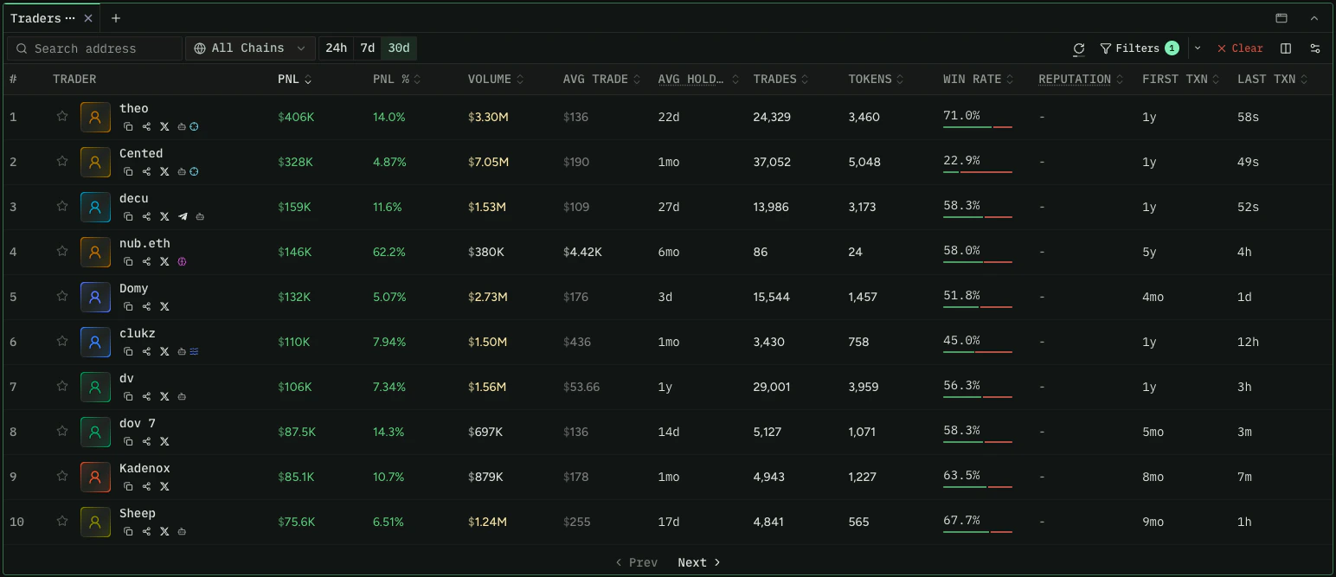Open trader nub.eth profile name

pyautogui.click(x=145, y=243)
